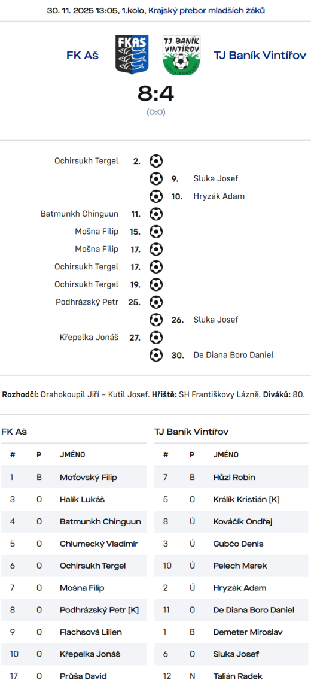This screenshot has height=686, width=311.
Task: Click the ball icon for Batmunkh Chinguun's 11th-minute goal
Action: pyautogui.click(x=155, y=214)
